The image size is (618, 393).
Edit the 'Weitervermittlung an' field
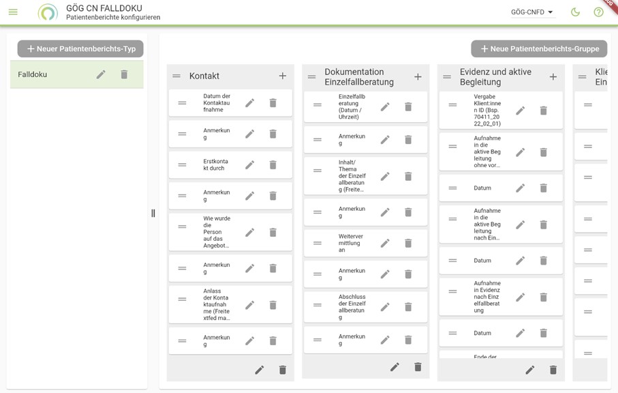coord(385,243)
